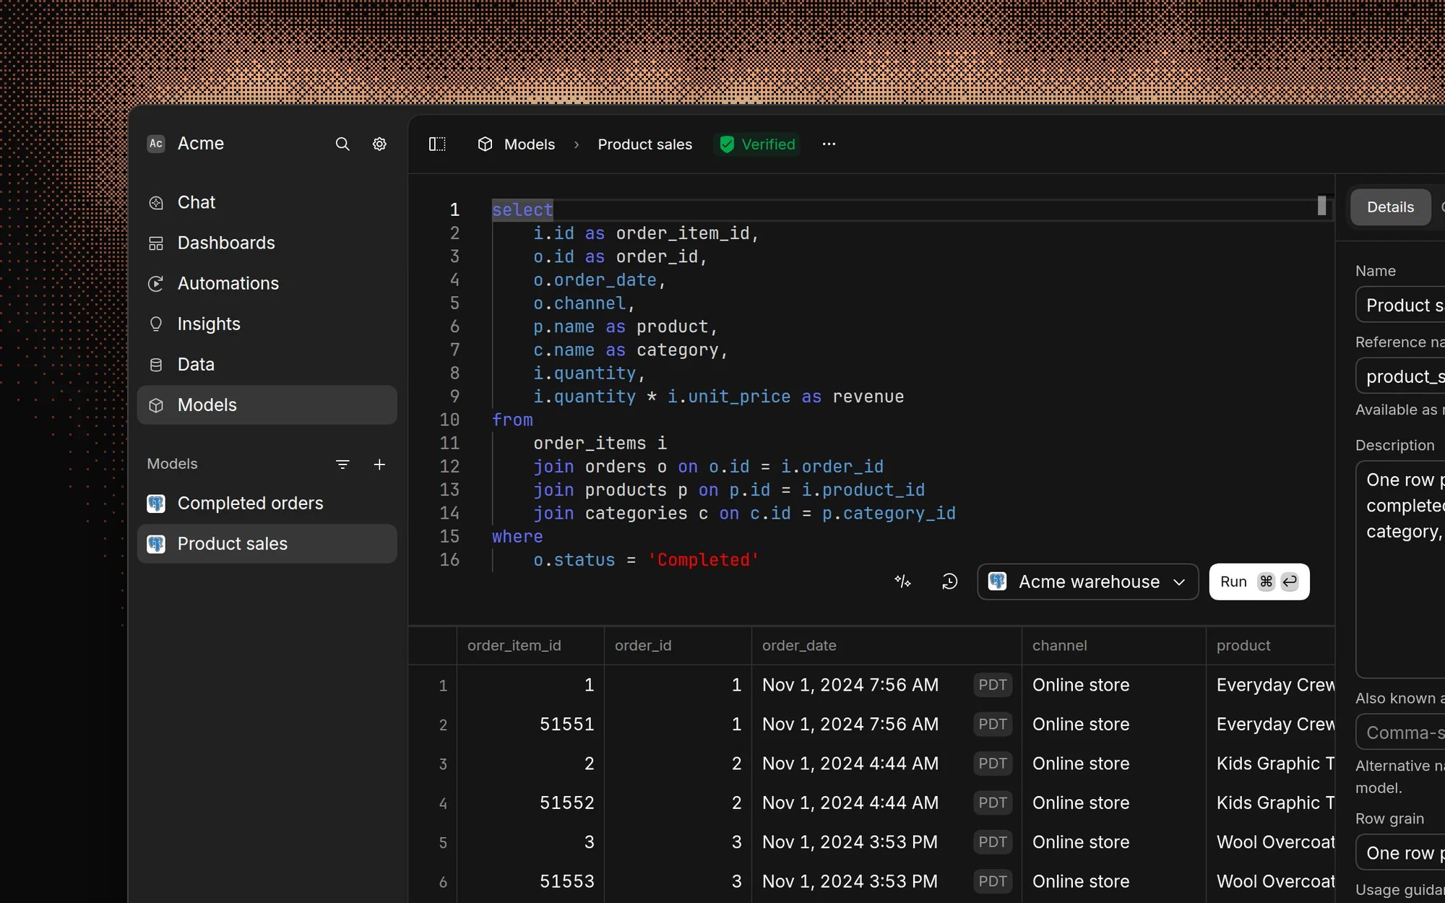The width and height of the screenshot is (1445, 903).
Task: Click the order_date column header
Action: 887,646
